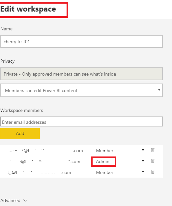Click the last member's email address
This screenshot has width=172, height=206.
pyautogui.click(x=40, y=172)
